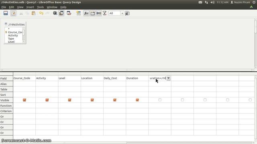Open the Limit 'All' dropdown
The height and width of the screenshot is (144, 257).
coord(122,13)
